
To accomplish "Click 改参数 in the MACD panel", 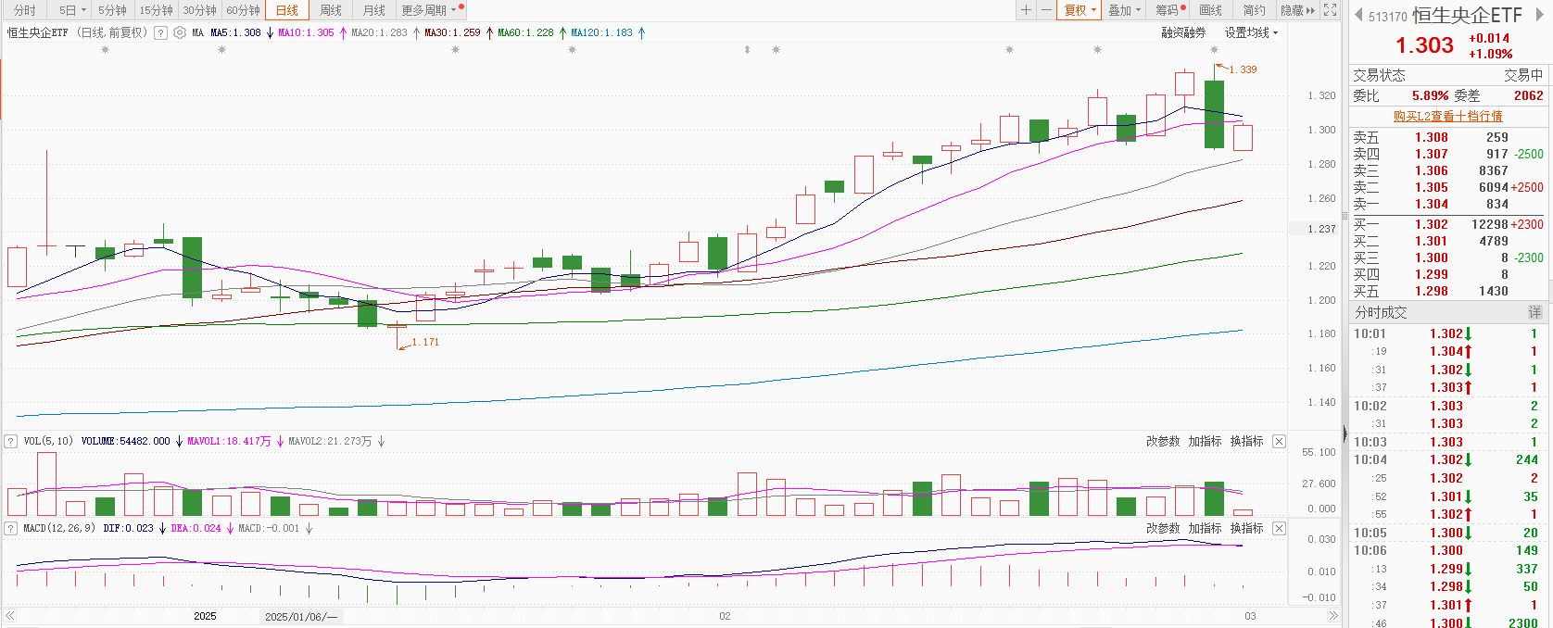I will click(x=1162, y=528).
